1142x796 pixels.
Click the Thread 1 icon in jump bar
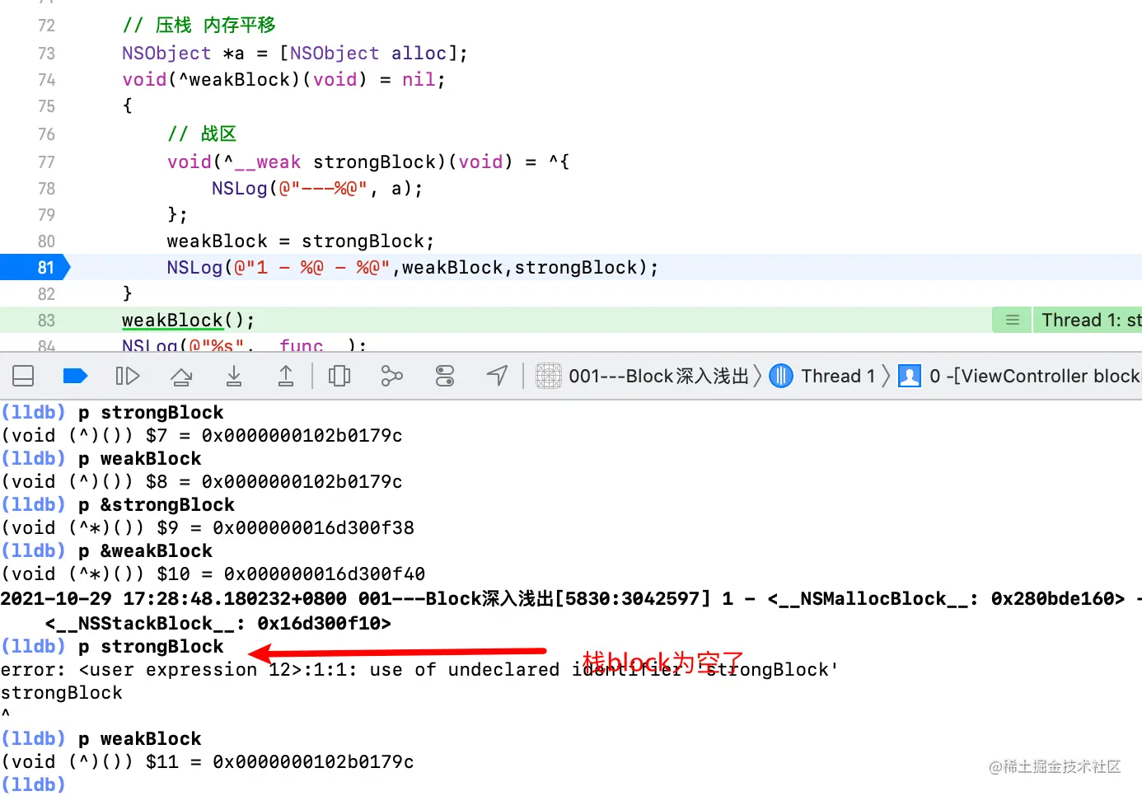pyautogui.click(x=781, y=377)
